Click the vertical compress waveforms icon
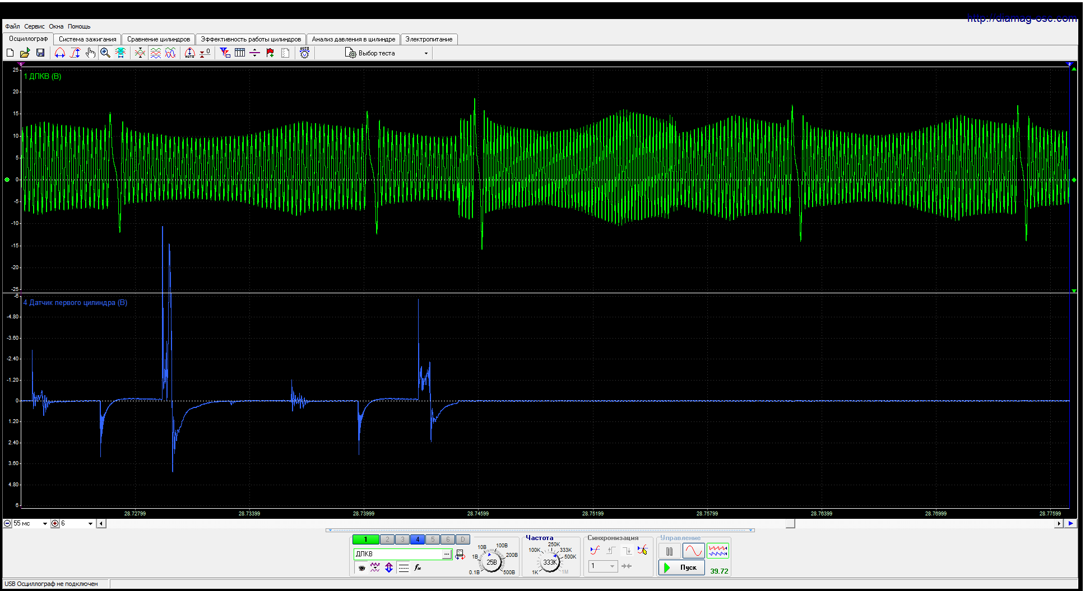This screenshot has width=1085, height=591. 140,53
